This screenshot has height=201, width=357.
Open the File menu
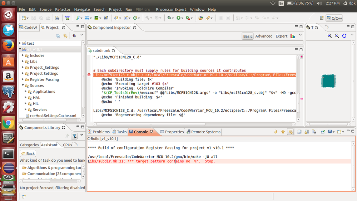tap(22, 9)
